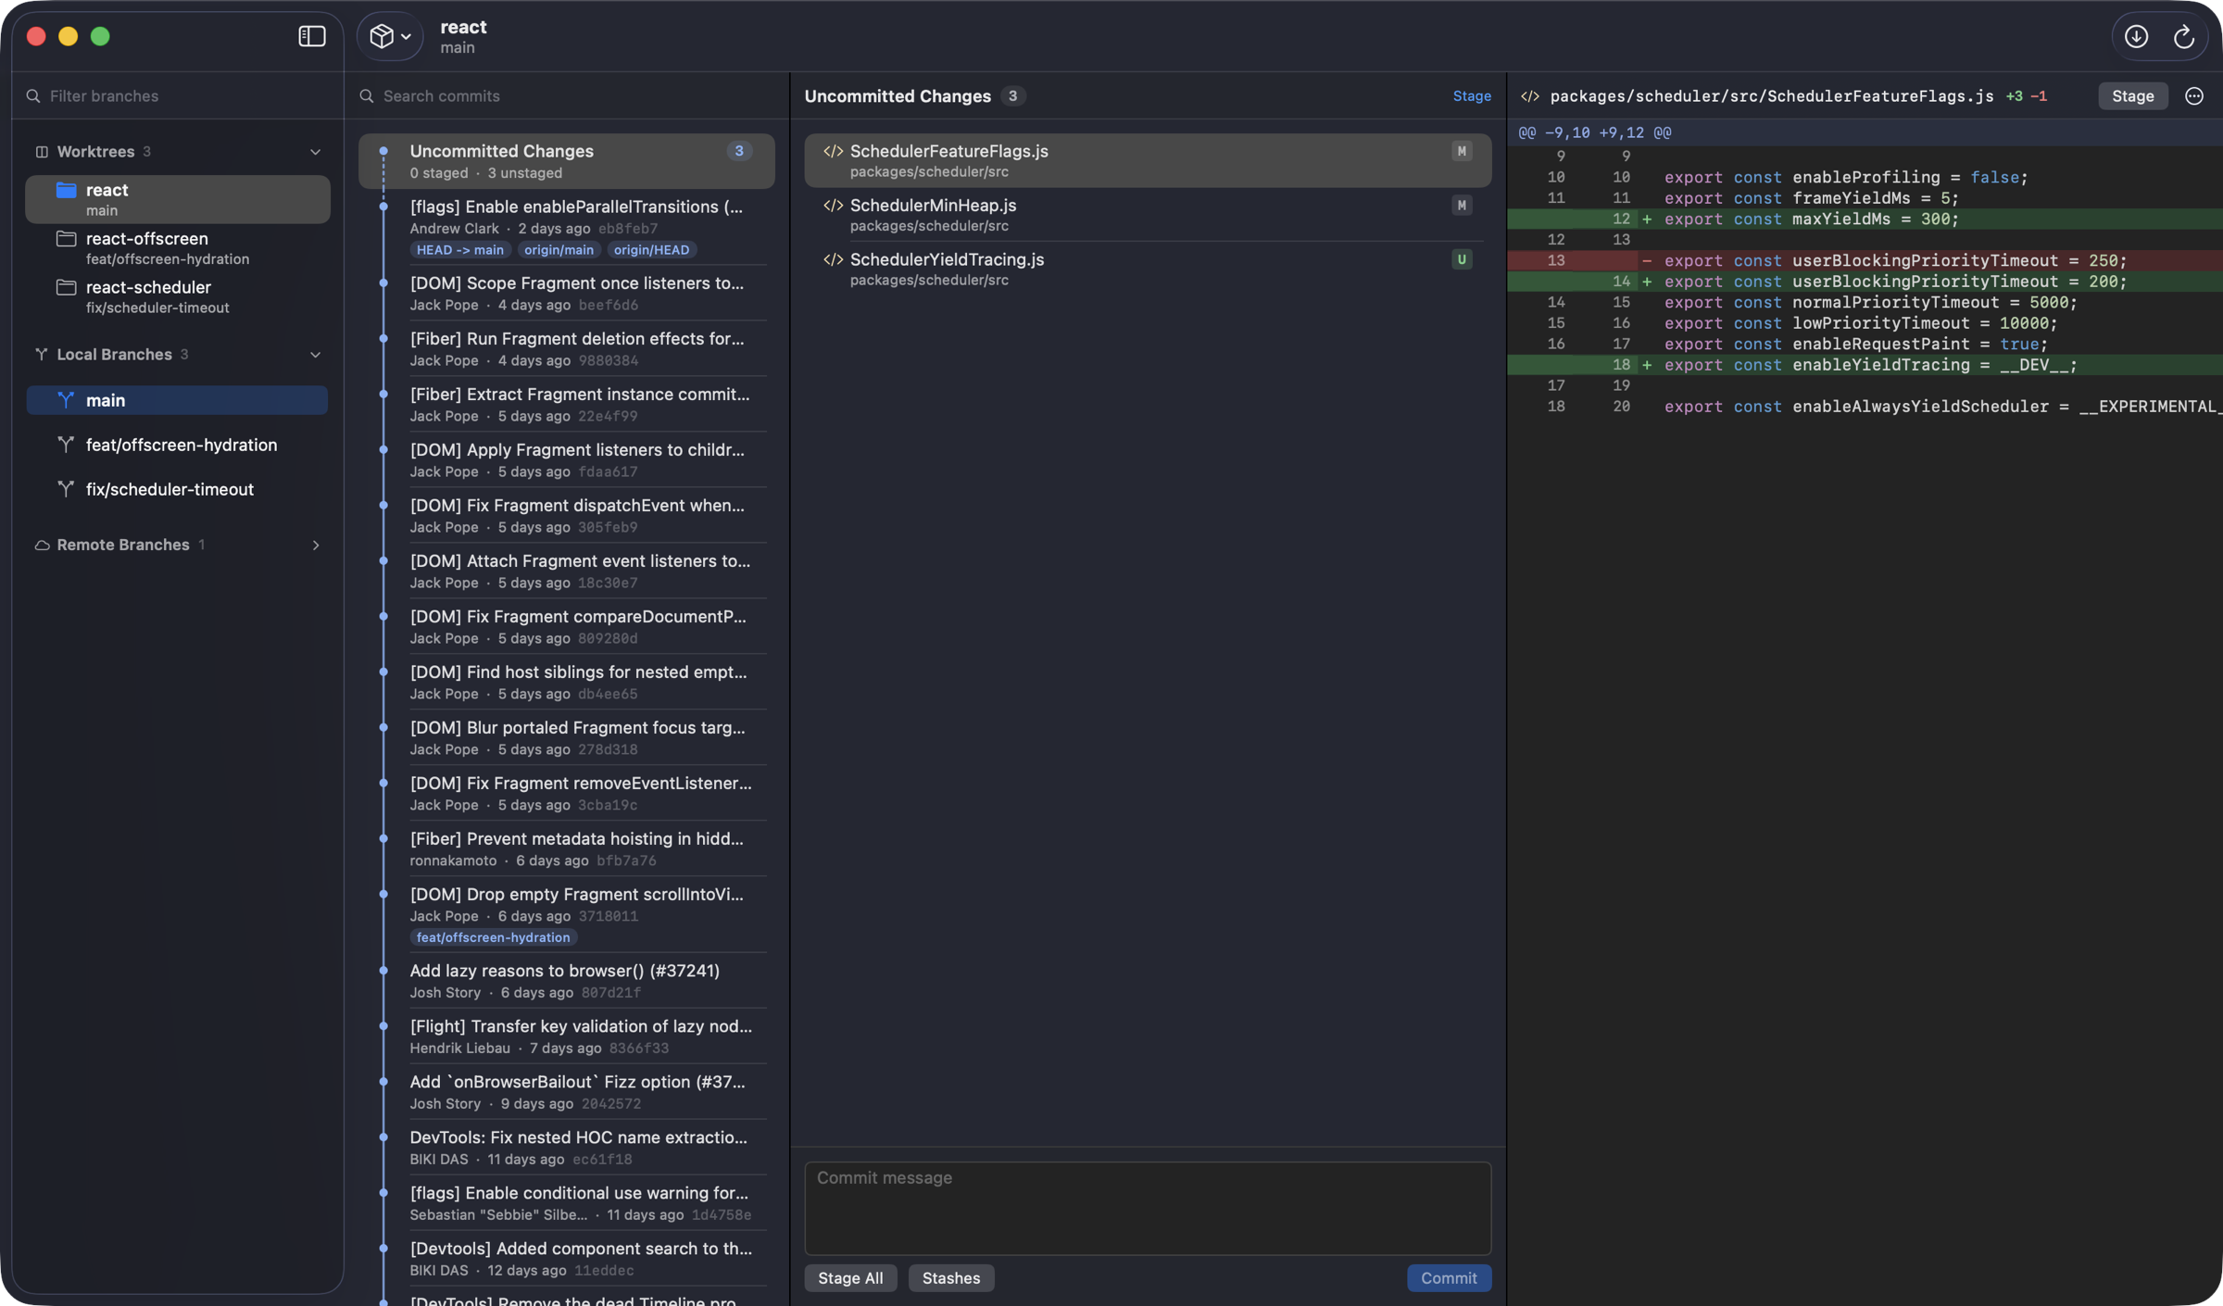
Task: Click the untracked badge on SchedulerYieldTracing.js
Action: tap(1462, 260)
